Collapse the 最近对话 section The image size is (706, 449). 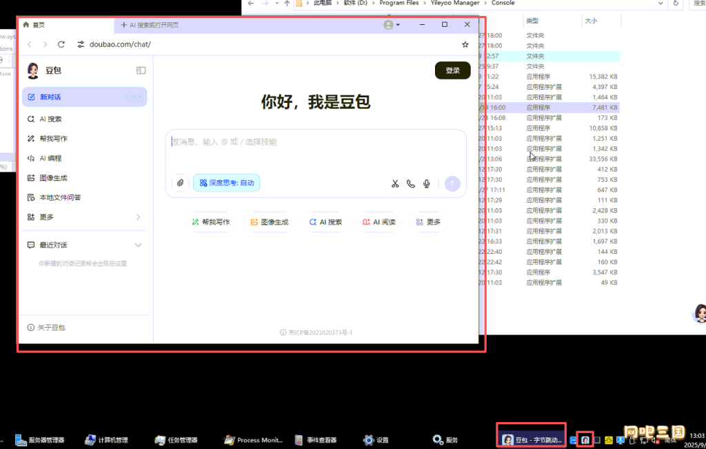(x=138, y=246)
